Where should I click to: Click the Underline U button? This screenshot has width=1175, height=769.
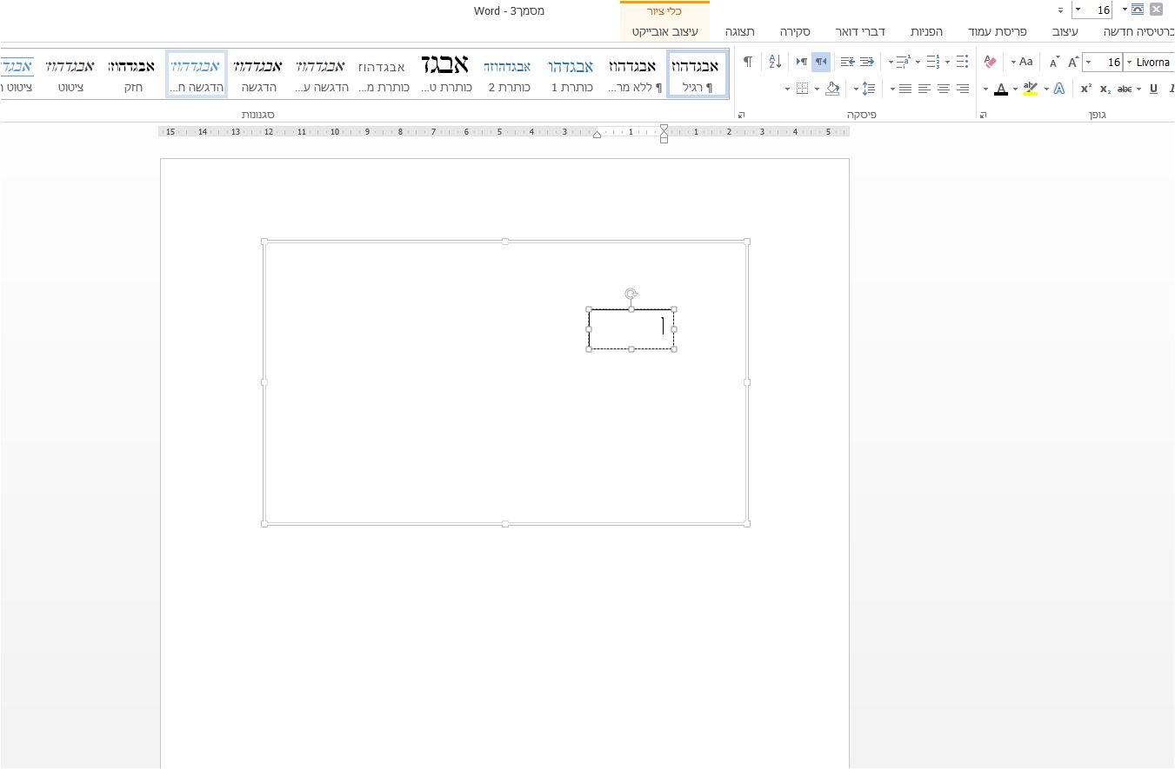1153,89
